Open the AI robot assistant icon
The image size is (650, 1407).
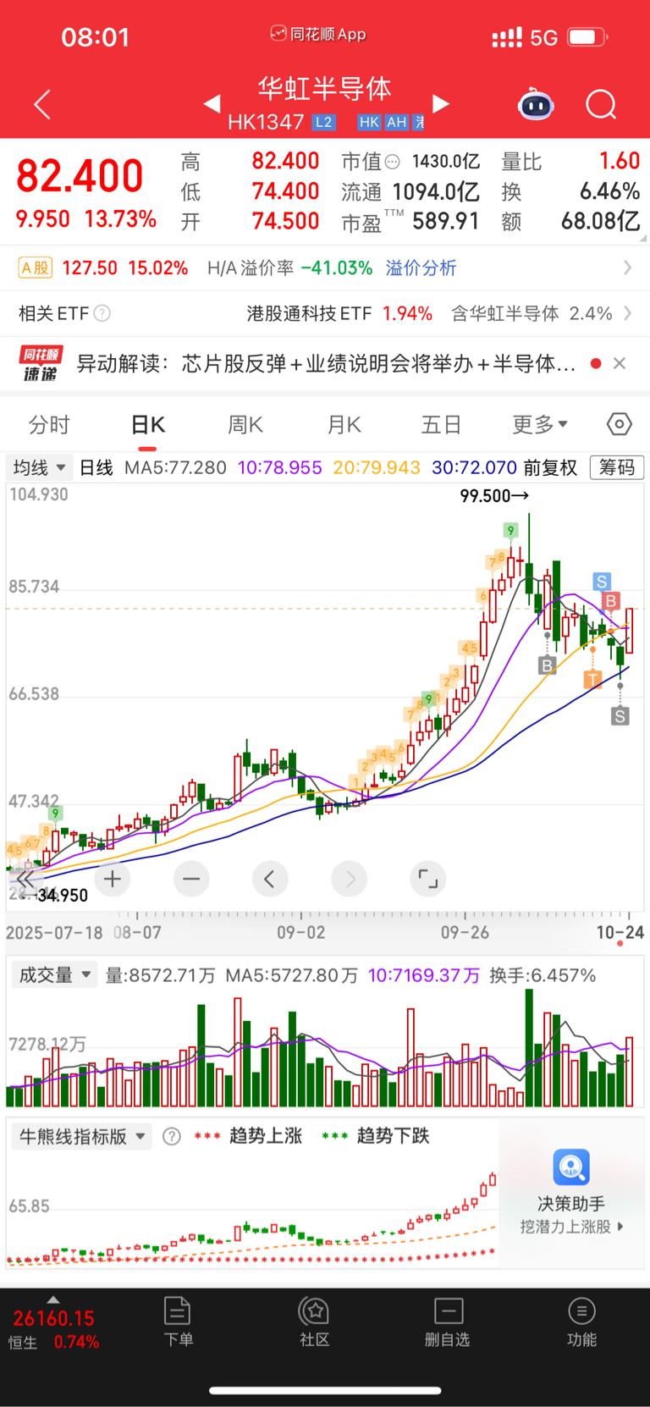(536, 105)
